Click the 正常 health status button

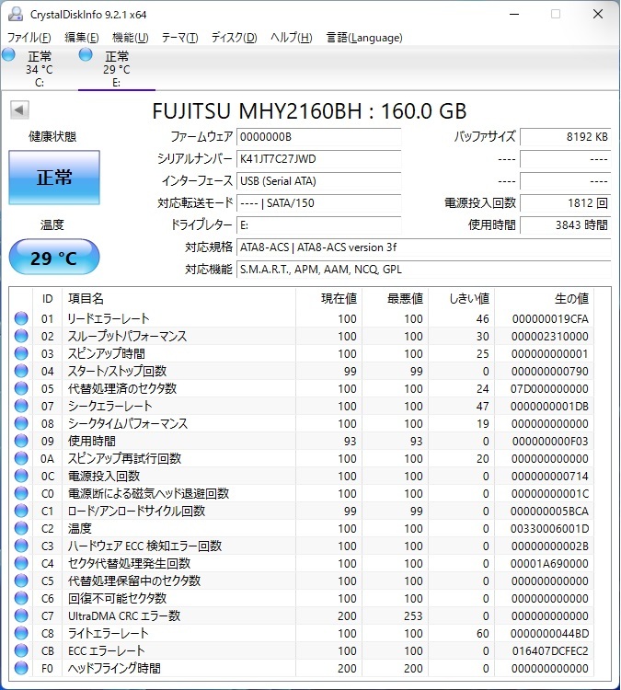[x=54, y=177]
